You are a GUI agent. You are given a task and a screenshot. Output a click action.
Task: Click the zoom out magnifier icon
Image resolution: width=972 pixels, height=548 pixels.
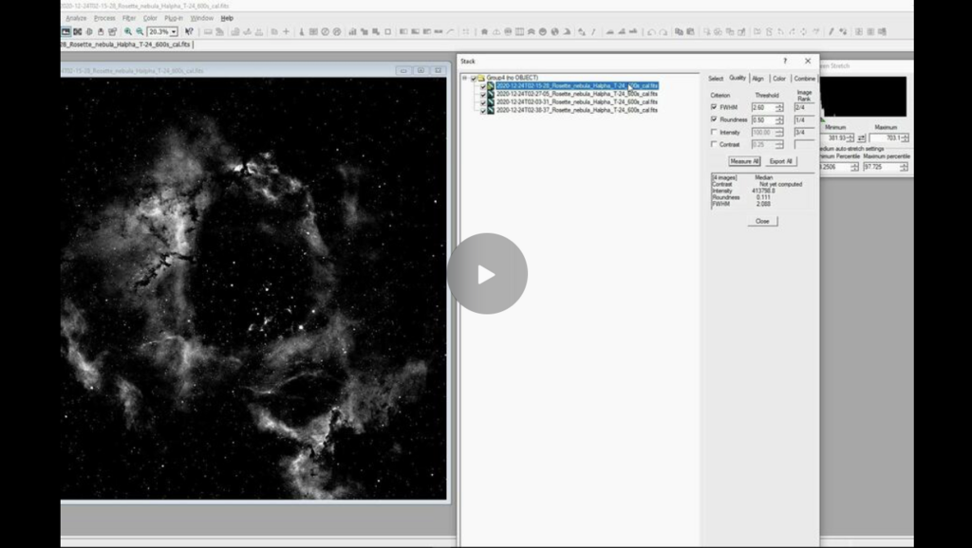[140, 31]
